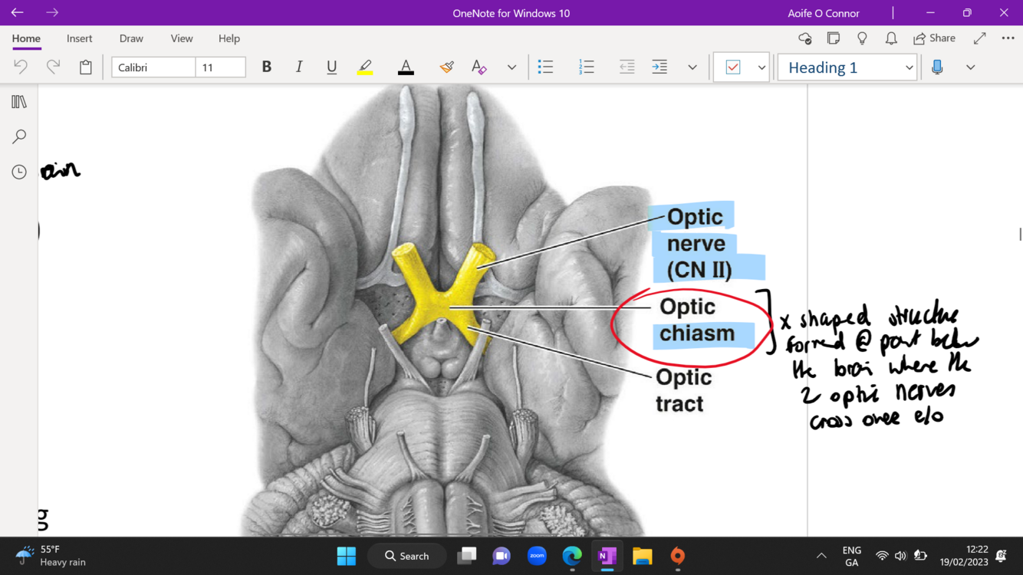Screen dimensions: 1023x575
Task: Toggle bold formatting
Action: [266, 67]
